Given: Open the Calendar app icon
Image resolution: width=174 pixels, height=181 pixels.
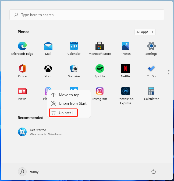Looking at the screenshot, I should [74, 46].
